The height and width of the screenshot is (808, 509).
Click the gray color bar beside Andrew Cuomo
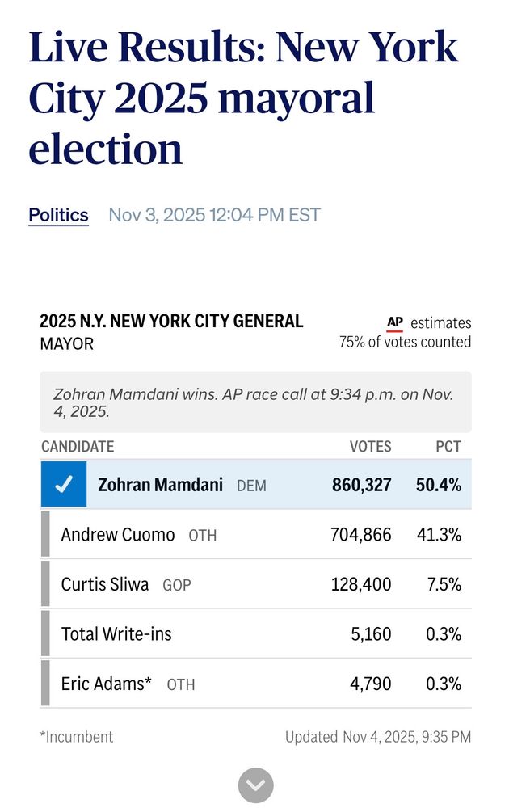tap(45, 535)
